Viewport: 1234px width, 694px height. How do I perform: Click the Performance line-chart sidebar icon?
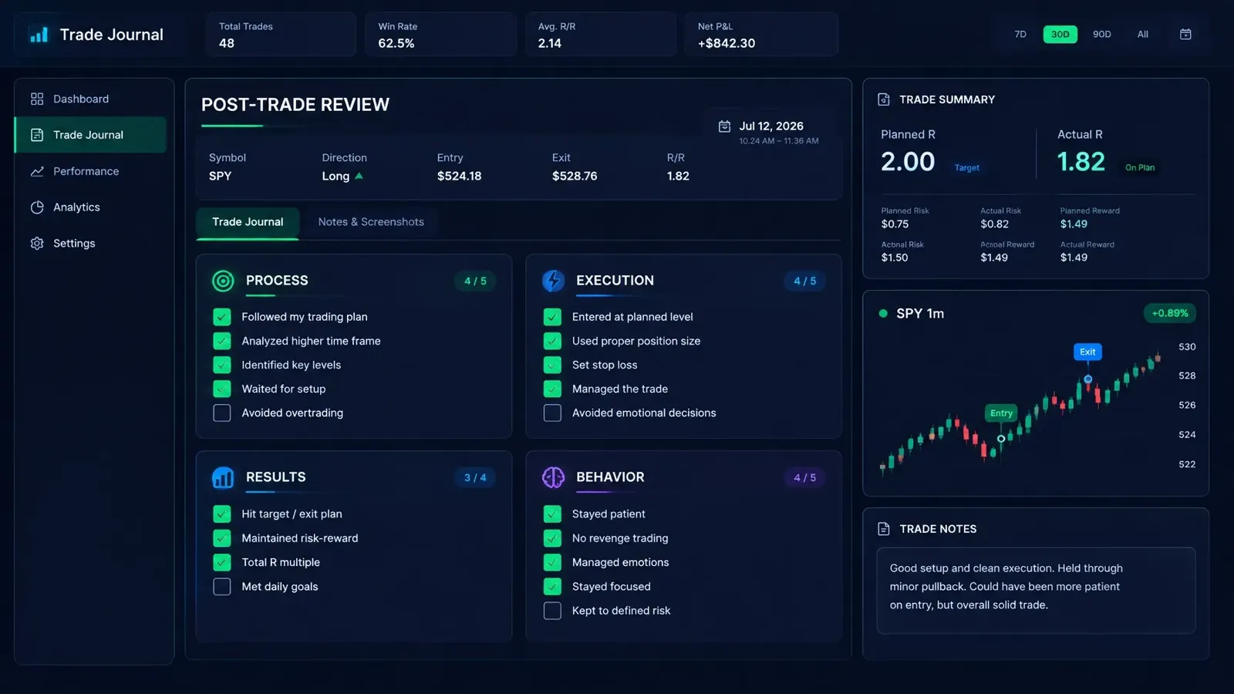[x=37, y=171]
